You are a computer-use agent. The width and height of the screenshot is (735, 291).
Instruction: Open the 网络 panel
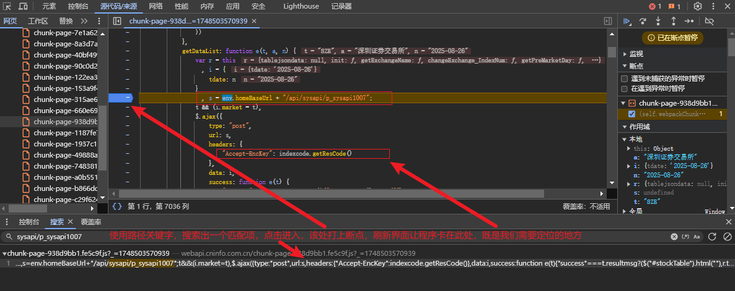(x=156, y=7)
